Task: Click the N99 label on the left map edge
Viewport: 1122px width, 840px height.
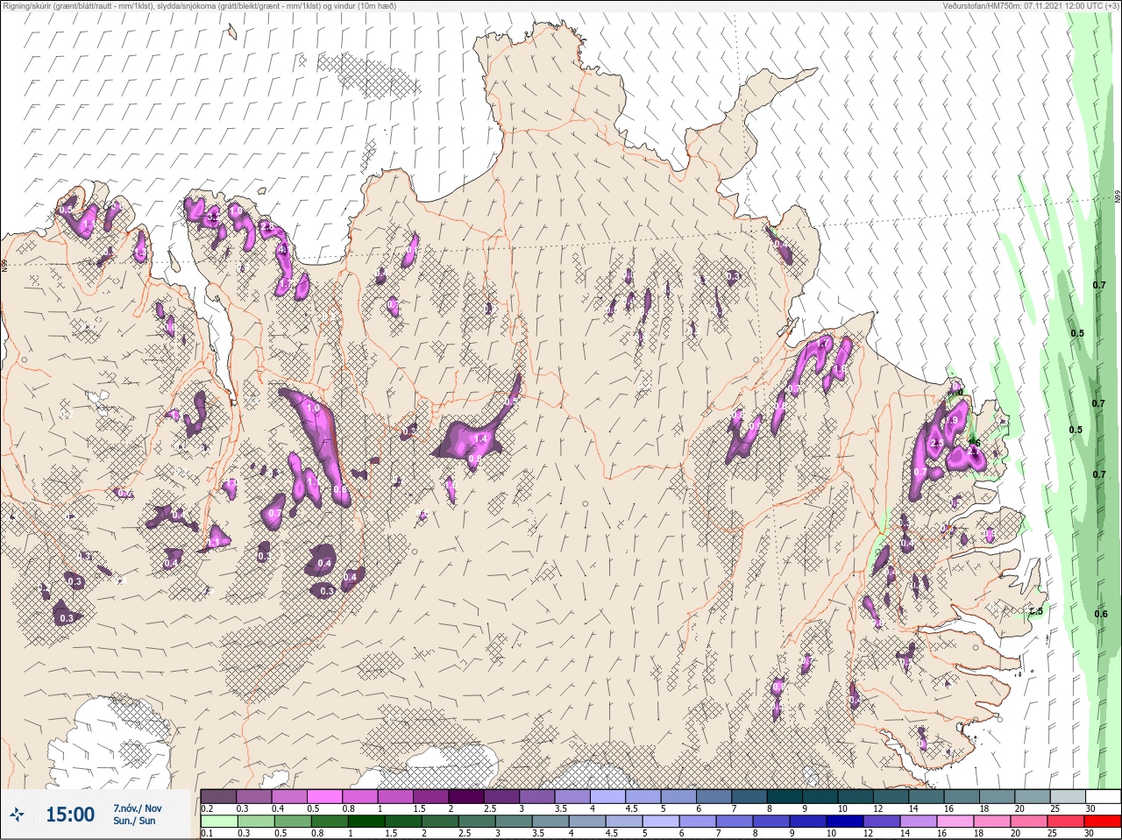Action: pos(4,265)
